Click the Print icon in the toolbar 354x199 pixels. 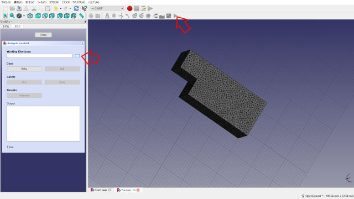coord(26,9)
